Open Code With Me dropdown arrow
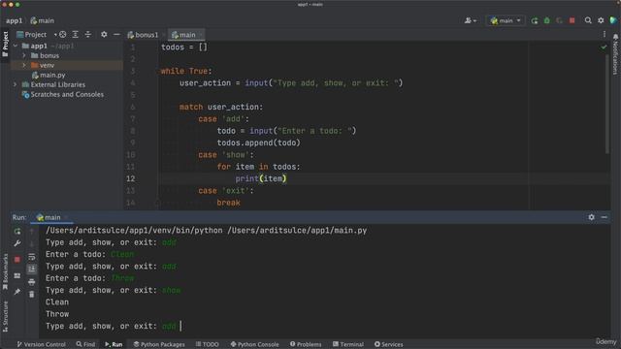Viewport: 621px width, 349px height. pos(474,20)
